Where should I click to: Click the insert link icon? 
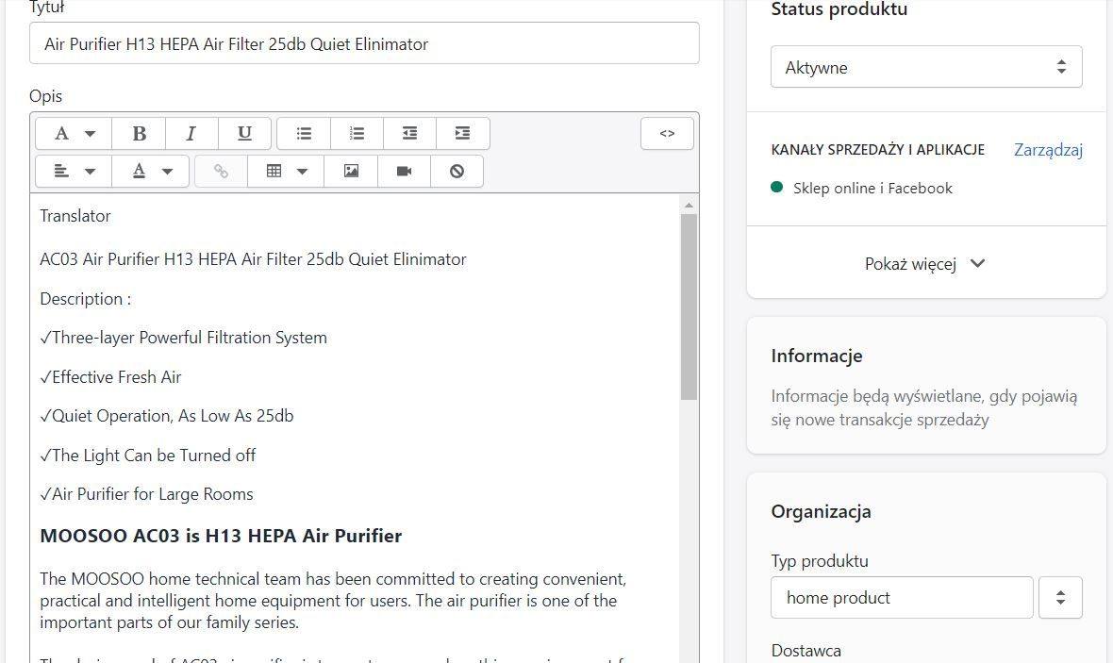click(222, 171)
